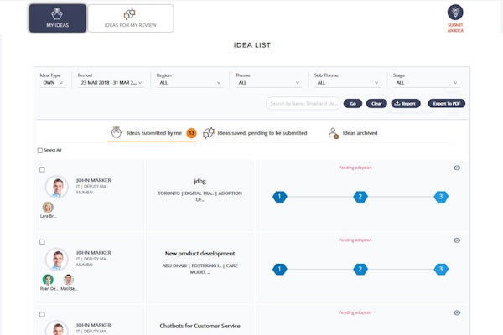Open the Region dropdown

coord(189,83)
